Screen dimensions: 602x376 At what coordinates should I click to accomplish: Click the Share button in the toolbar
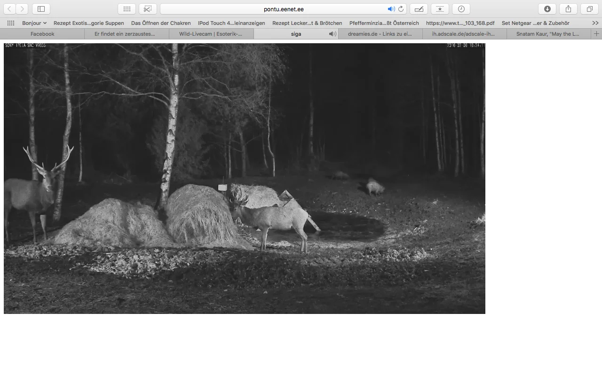tap(568, 9)
